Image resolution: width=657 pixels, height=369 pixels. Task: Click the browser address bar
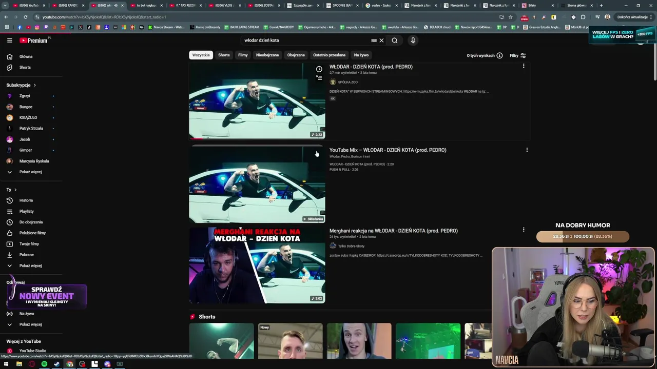pyautogui.click(x=267, y=17)
